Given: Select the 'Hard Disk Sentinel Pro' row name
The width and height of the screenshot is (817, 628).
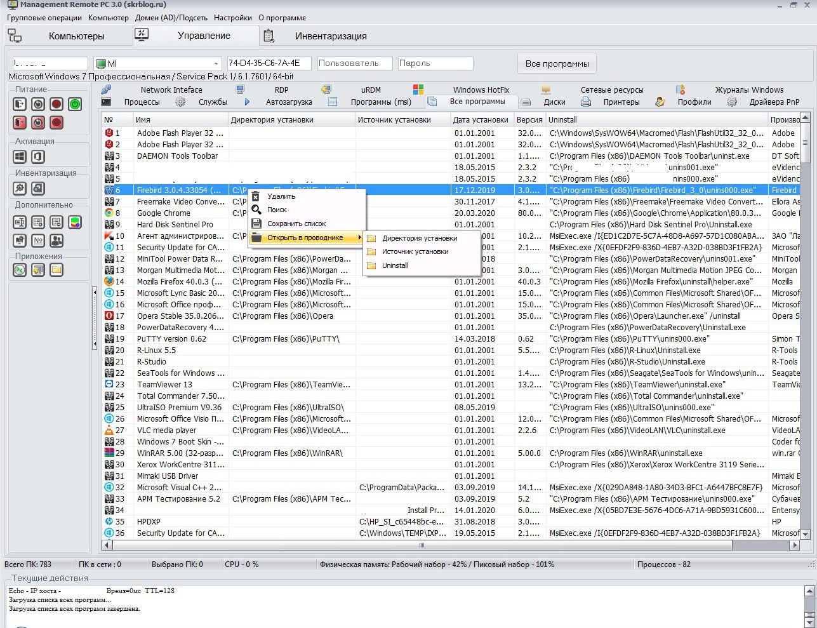Looking at the screenshot, I should [175, 225].
